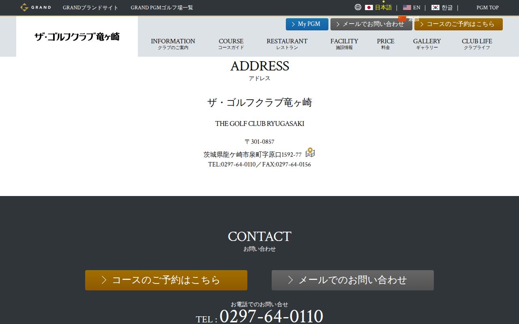Open GRANDブランドサイト link
Viewport: 519px width, 324px height.
pyautogui.click(x=90, y=8)
